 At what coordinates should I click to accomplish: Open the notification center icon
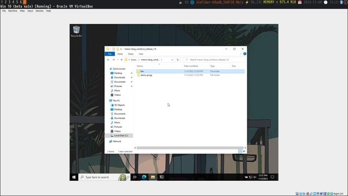(x=272, y=177)
